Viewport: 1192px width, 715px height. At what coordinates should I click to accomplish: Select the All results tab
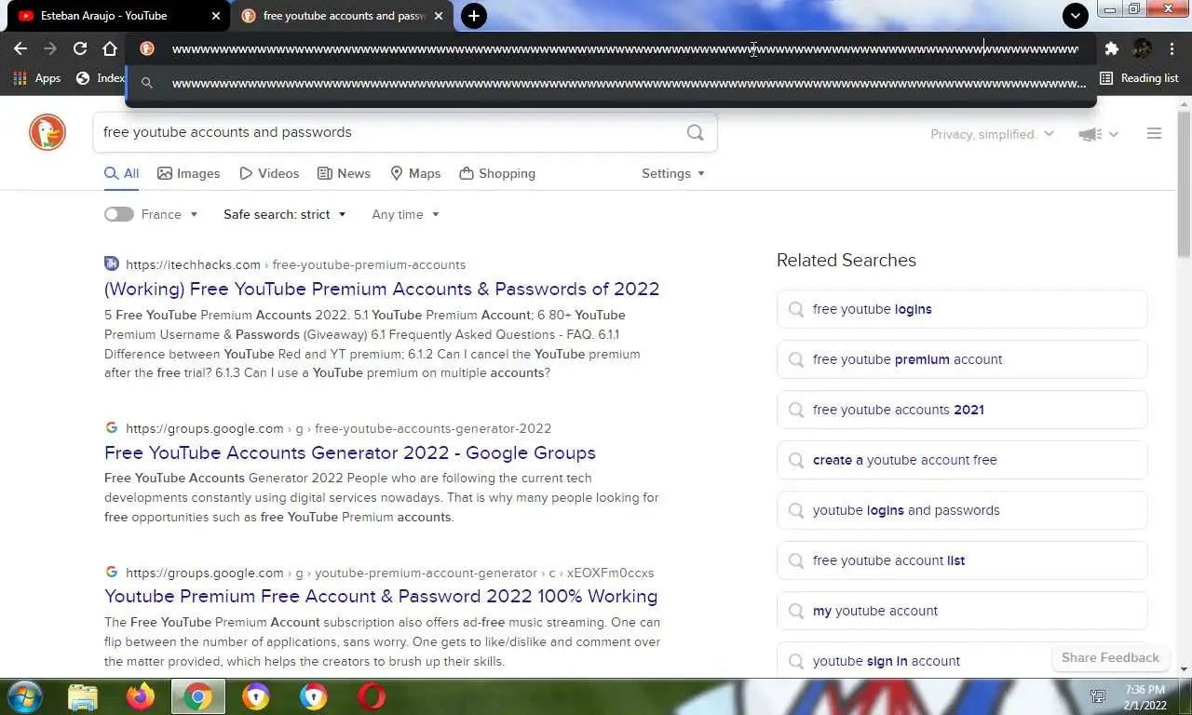[122, 173]
